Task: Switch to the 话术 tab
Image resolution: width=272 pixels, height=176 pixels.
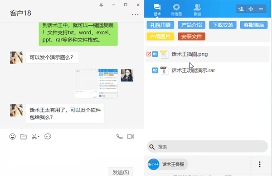Action: tap(157, 10)
